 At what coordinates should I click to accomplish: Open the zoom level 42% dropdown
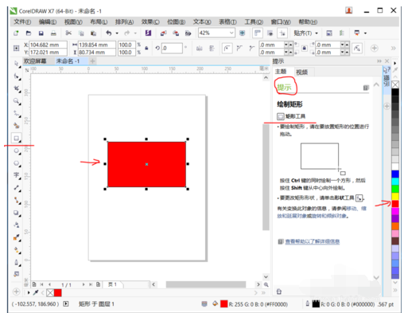231,33
